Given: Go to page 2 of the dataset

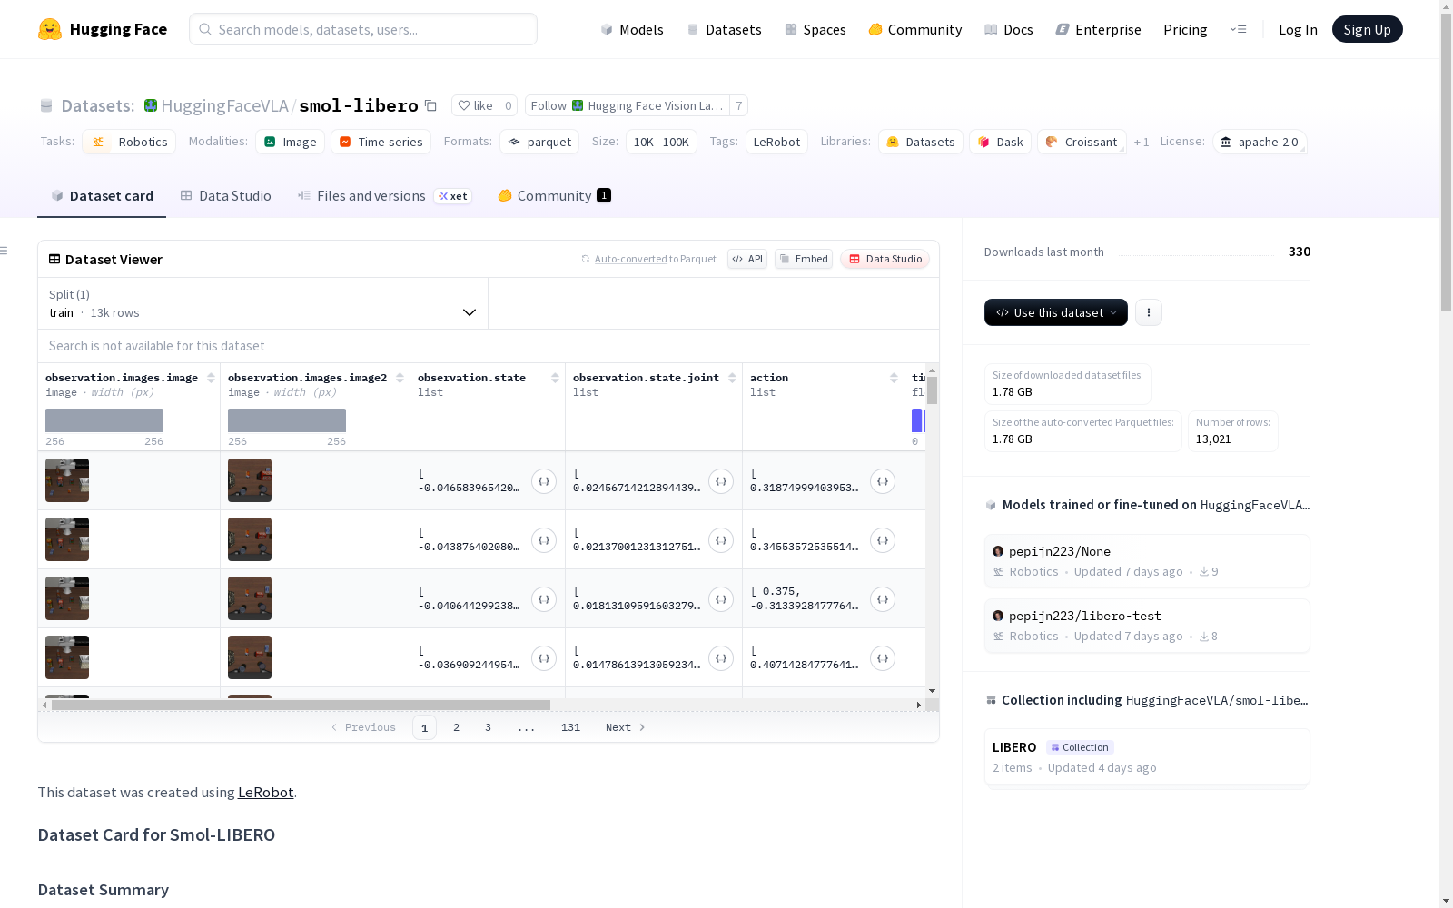Looking at the screenshot, I should [x=456, y=727].
